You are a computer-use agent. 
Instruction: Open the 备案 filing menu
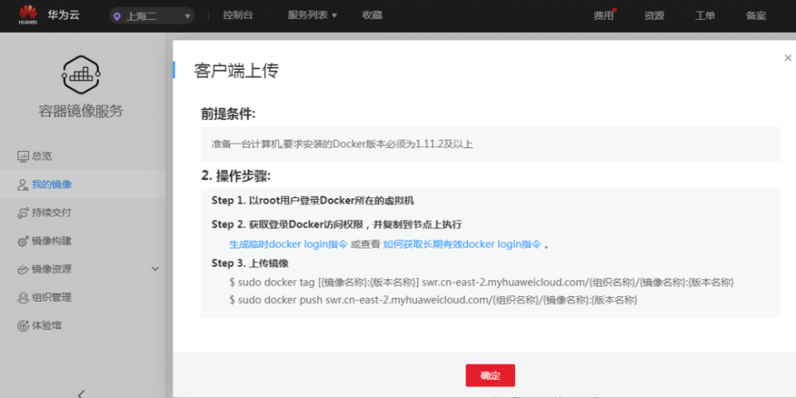click(756, 16)
